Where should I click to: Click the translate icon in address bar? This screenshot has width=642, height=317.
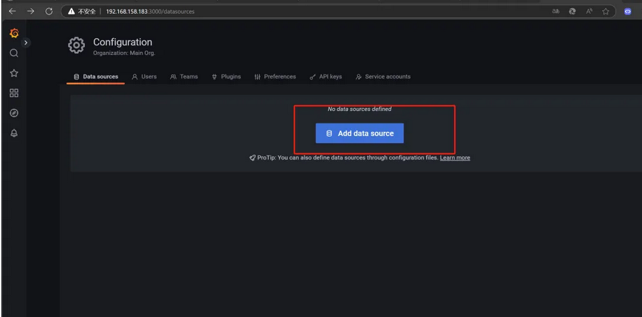tap(556, 11)
